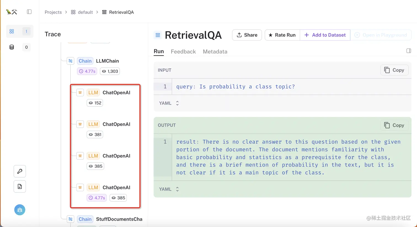Screen dimensions: 417x227
Task: Switch to the Feedback tab
Action: (x=183, y=52)
